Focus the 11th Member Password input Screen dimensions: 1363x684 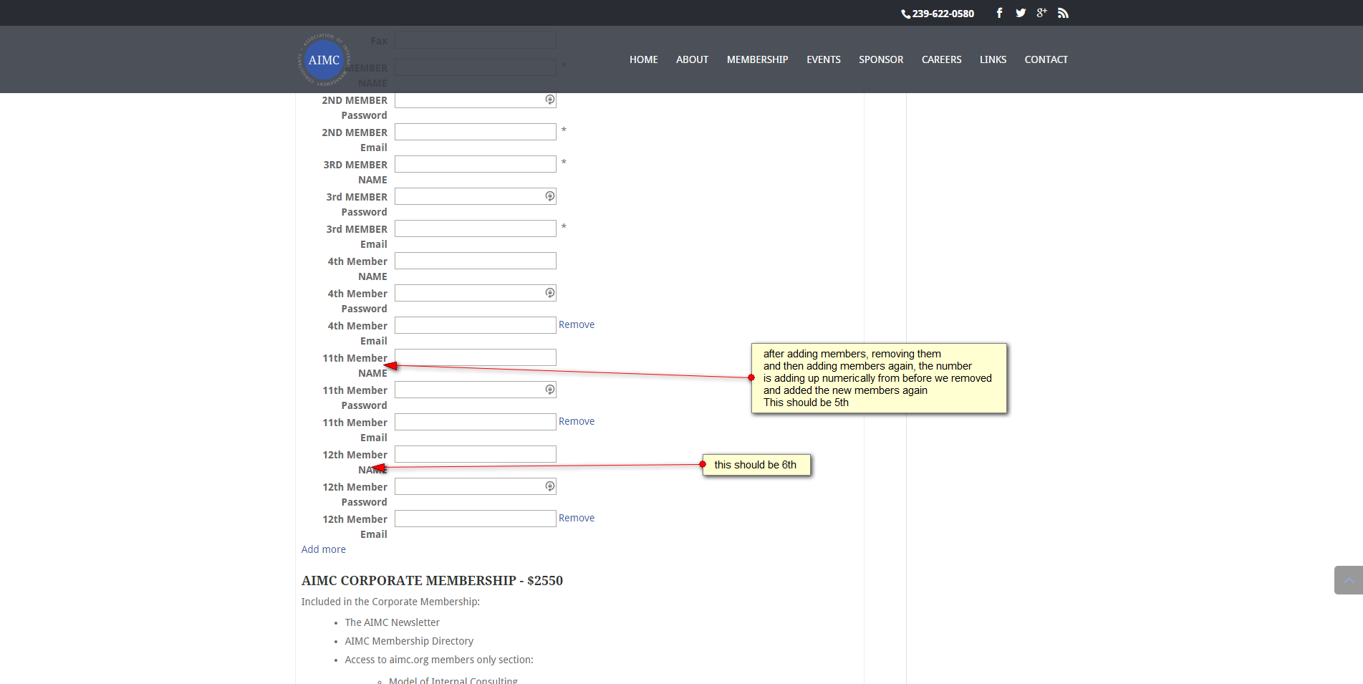point(476,390)
